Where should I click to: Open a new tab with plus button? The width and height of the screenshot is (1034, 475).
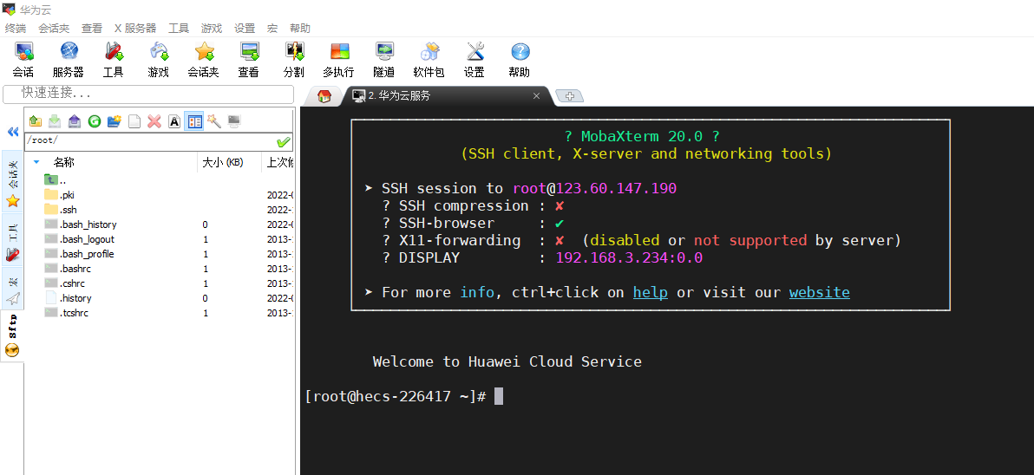tap(569, 96)
